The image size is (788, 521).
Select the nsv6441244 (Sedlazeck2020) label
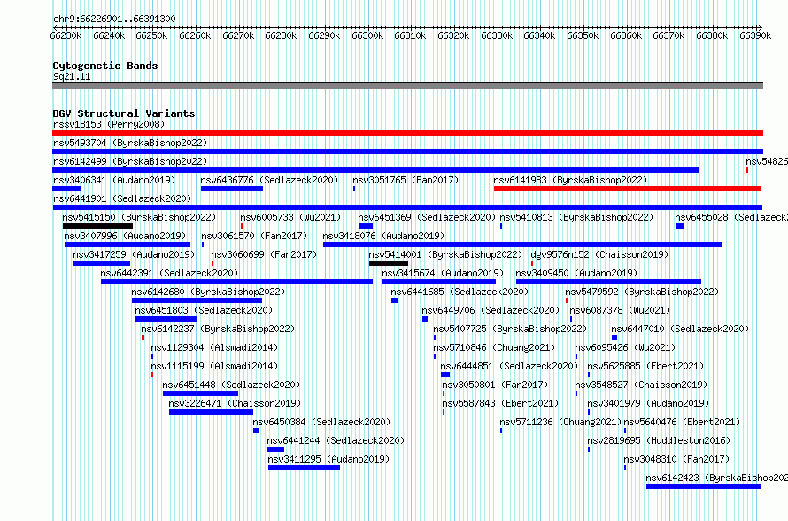pos(336,440)
